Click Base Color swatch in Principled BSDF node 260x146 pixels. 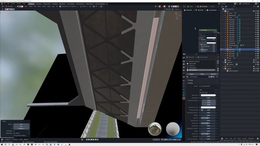point(211,38)
